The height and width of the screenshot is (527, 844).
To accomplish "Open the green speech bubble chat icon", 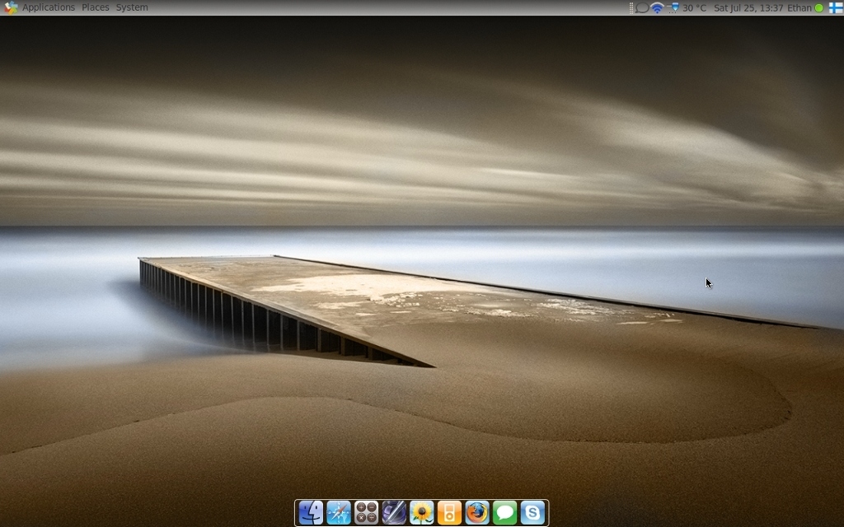I will [505, 512].
